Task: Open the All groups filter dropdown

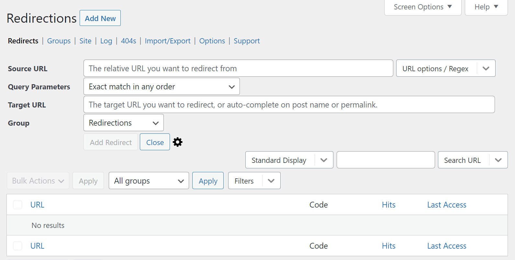Action: [149, 181]
